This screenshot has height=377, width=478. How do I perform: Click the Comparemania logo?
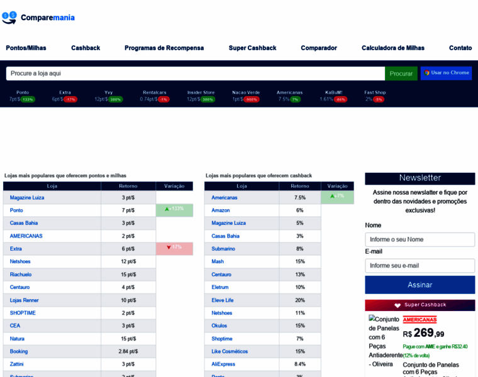[x=38, y=17]
